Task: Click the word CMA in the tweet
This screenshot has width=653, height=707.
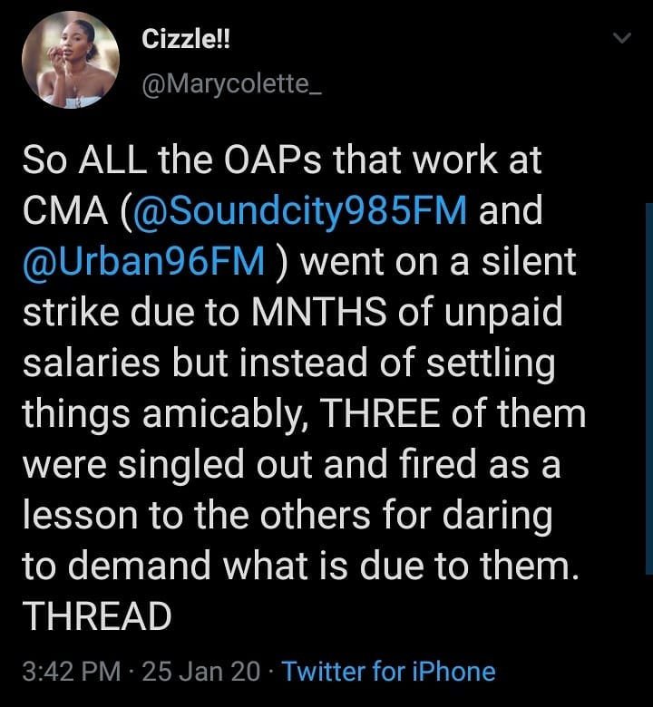Action: coord(65,210)
